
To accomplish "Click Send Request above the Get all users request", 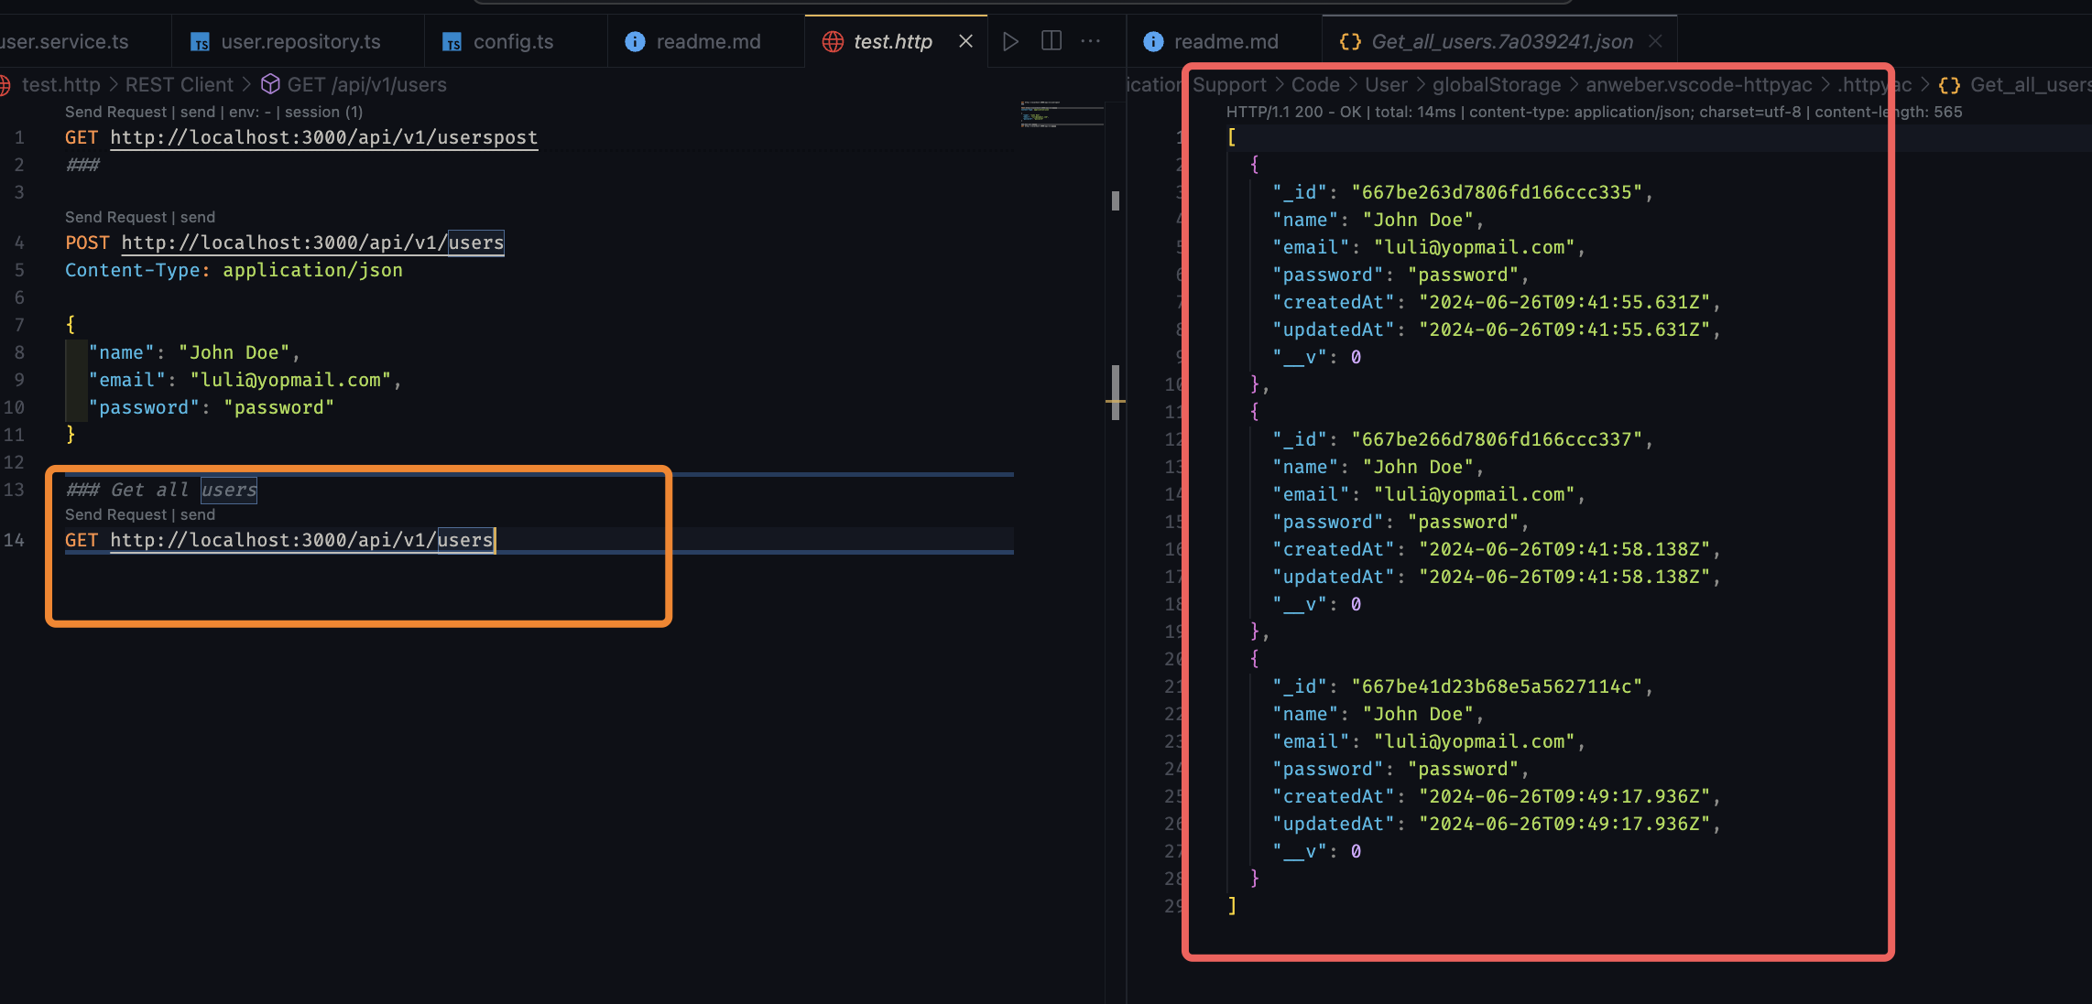I will (x=115, y=514).
